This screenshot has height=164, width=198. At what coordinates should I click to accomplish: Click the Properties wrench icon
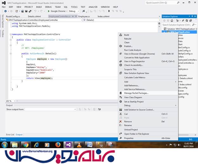(121, 138)
